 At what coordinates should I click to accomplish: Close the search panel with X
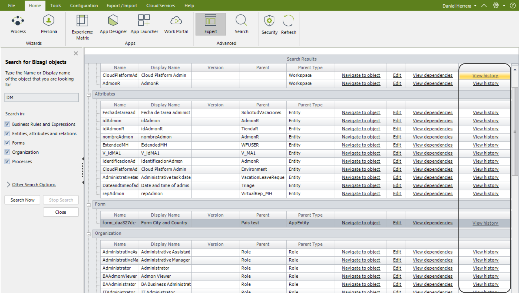point(76,53)
